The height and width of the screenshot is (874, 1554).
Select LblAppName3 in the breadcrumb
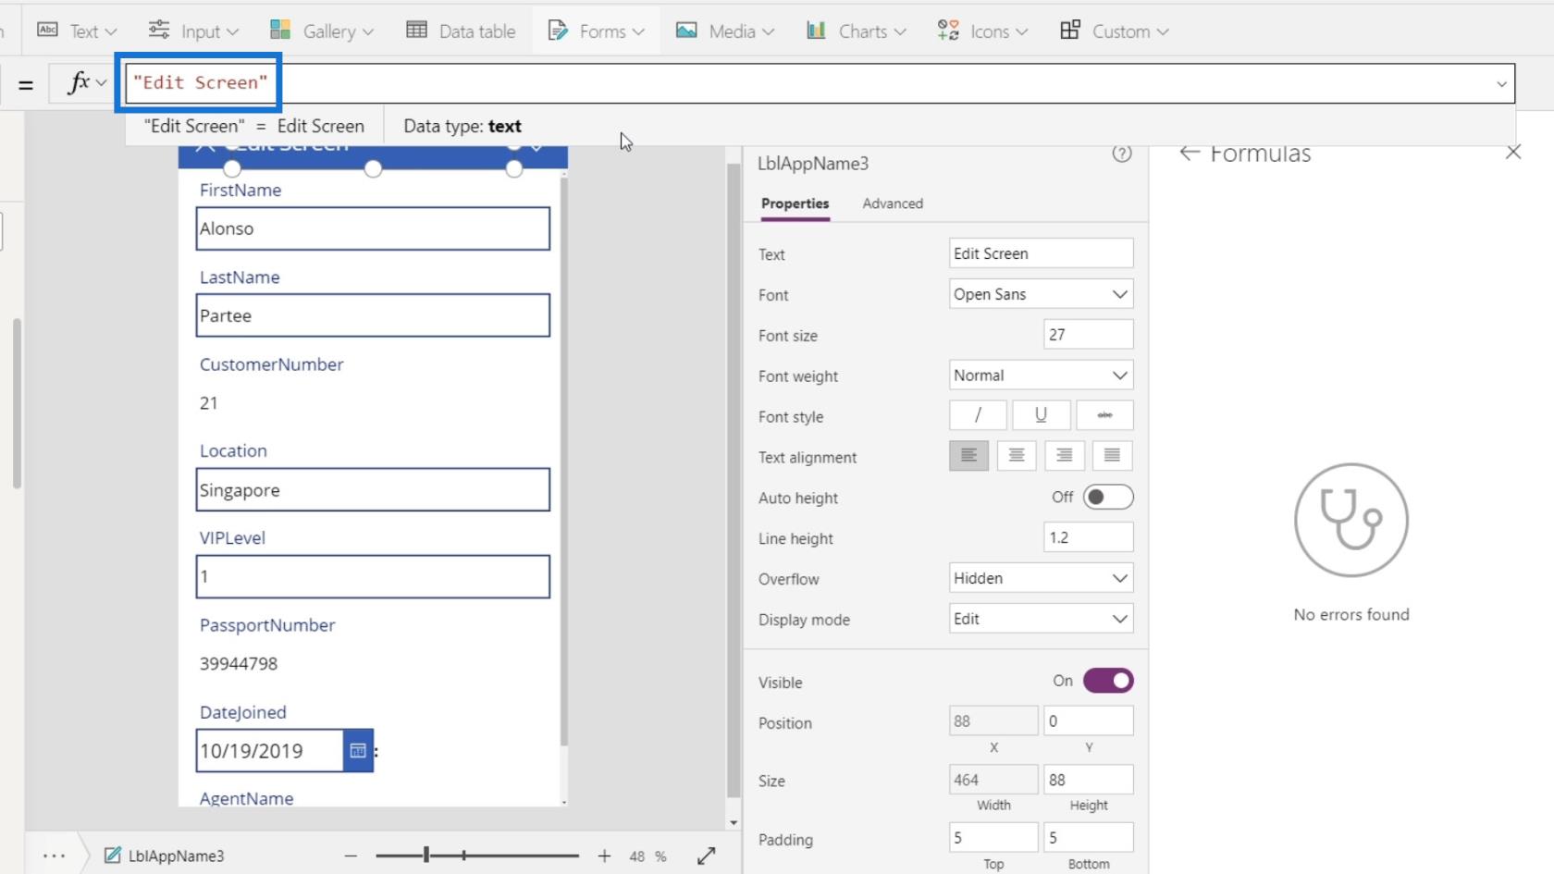coord(164,856)
